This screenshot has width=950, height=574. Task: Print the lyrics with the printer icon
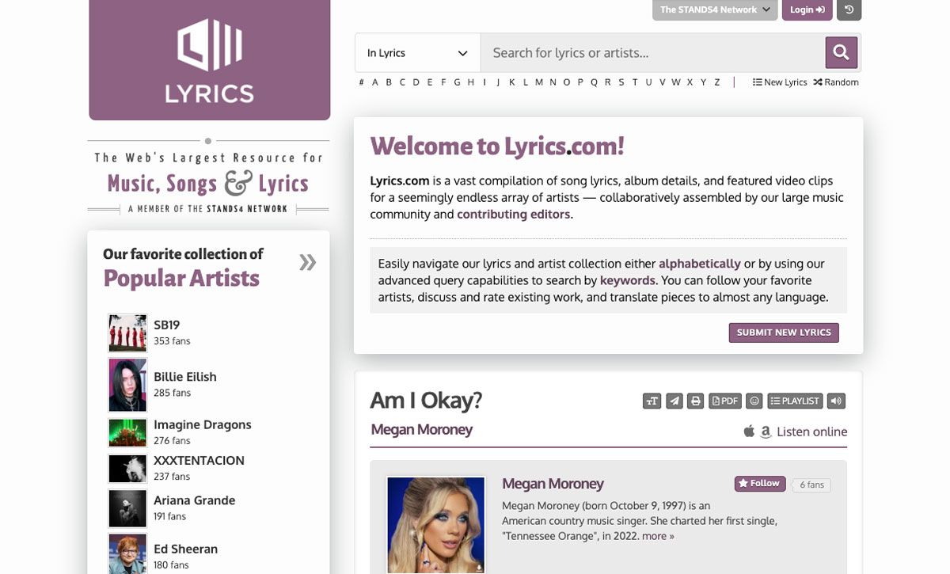click(x=696, y=401)
